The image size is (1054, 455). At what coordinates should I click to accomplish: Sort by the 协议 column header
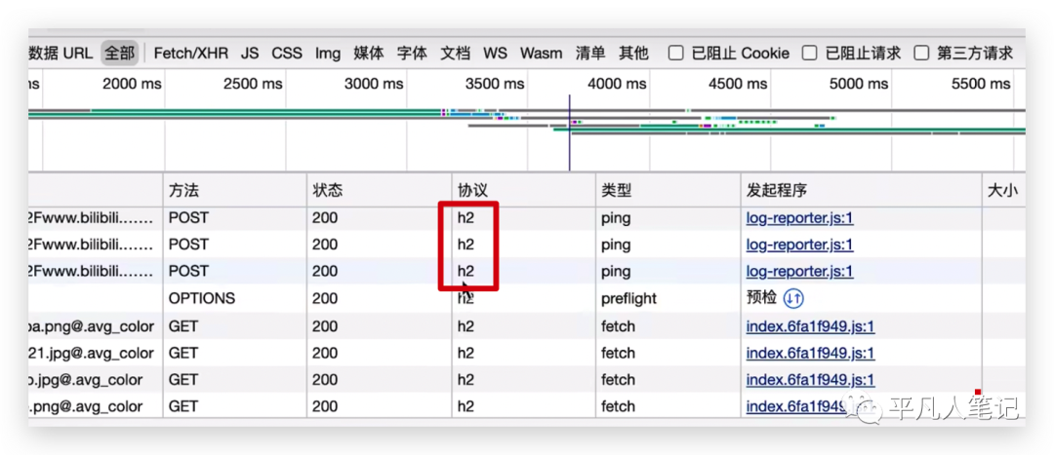(471, 191)
